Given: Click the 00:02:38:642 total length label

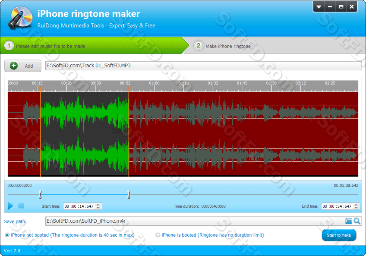Looking at the screenshot, I should click(x=346, y=185).
